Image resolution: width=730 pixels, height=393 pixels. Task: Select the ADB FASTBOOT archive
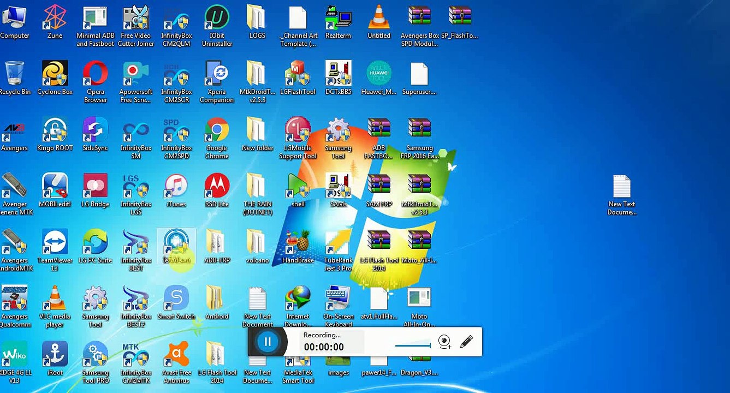point(379,138)
